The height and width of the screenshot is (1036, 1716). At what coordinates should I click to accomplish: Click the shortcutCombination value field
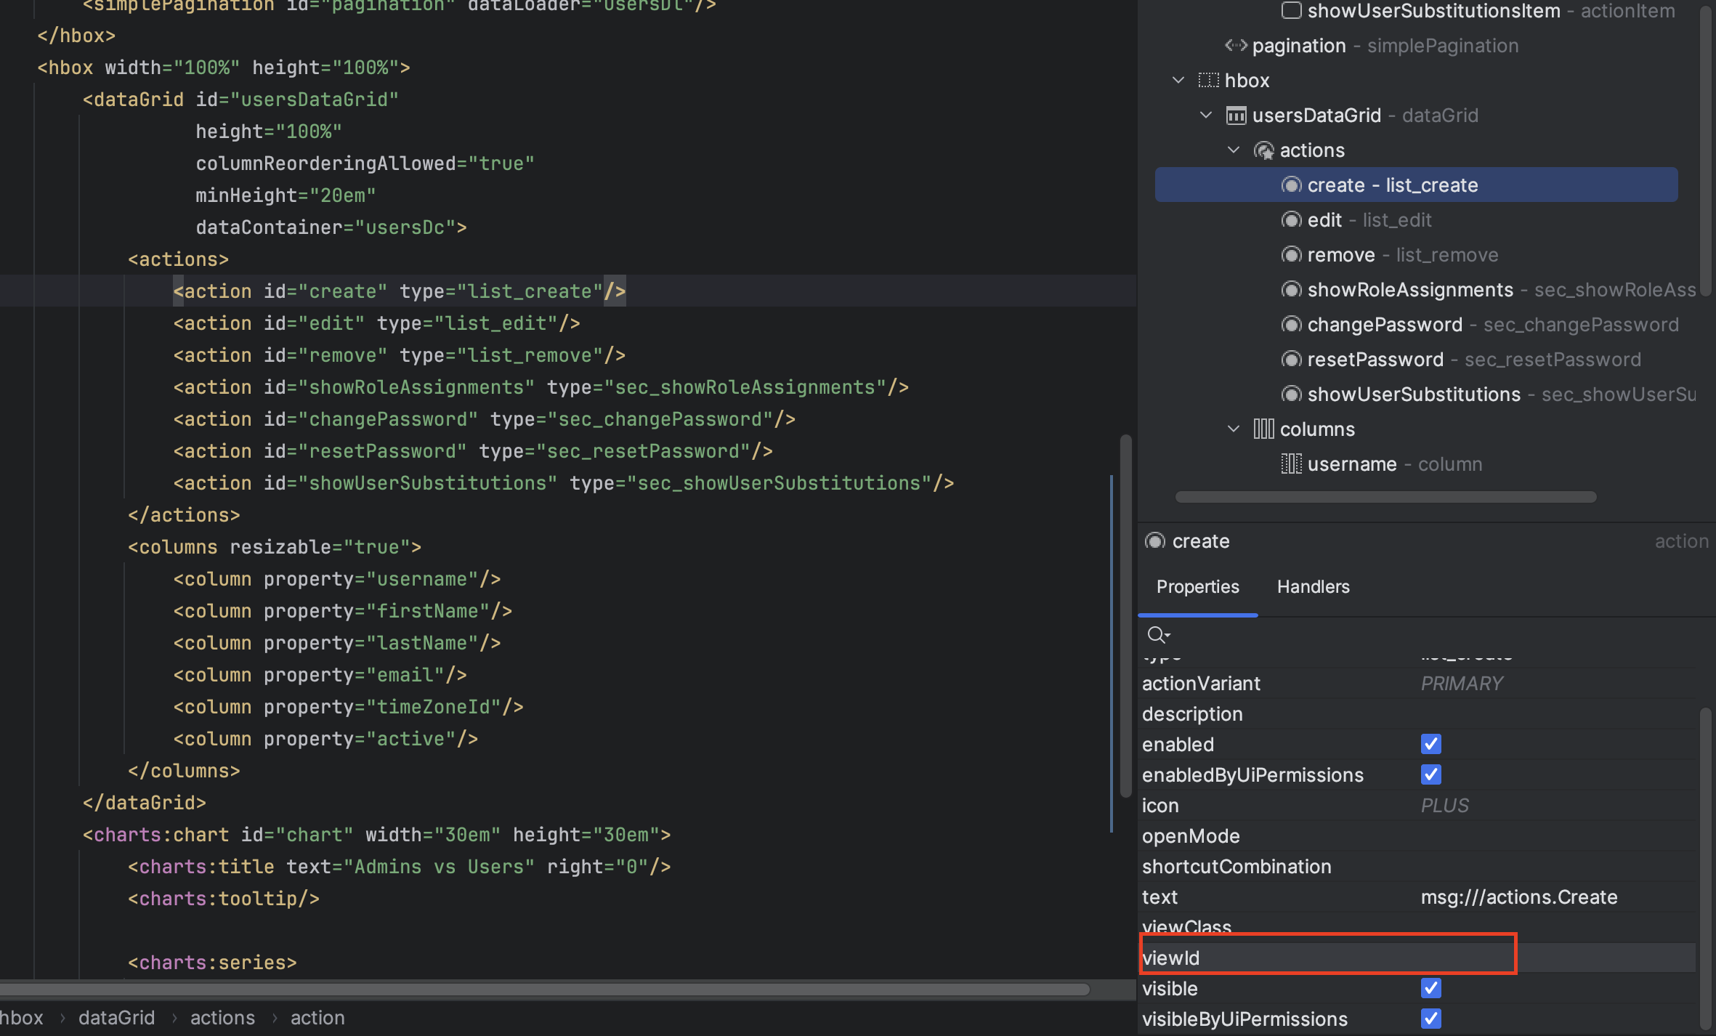[x=1555, y=866]
